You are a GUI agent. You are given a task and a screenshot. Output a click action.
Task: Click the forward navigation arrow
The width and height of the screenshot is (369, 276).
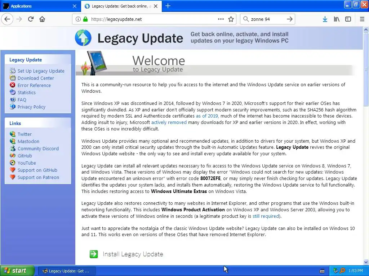point(19,19)
